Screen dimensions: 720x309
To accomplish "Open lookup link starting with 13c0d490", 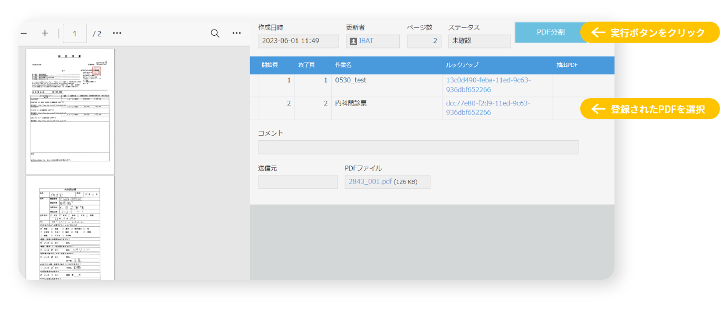I will [488, 85].
